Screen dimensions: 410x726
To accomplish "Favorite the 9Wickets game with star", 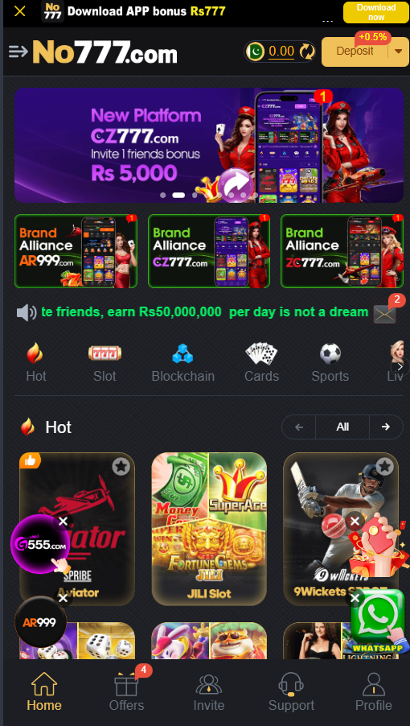I will coord(384,467).
